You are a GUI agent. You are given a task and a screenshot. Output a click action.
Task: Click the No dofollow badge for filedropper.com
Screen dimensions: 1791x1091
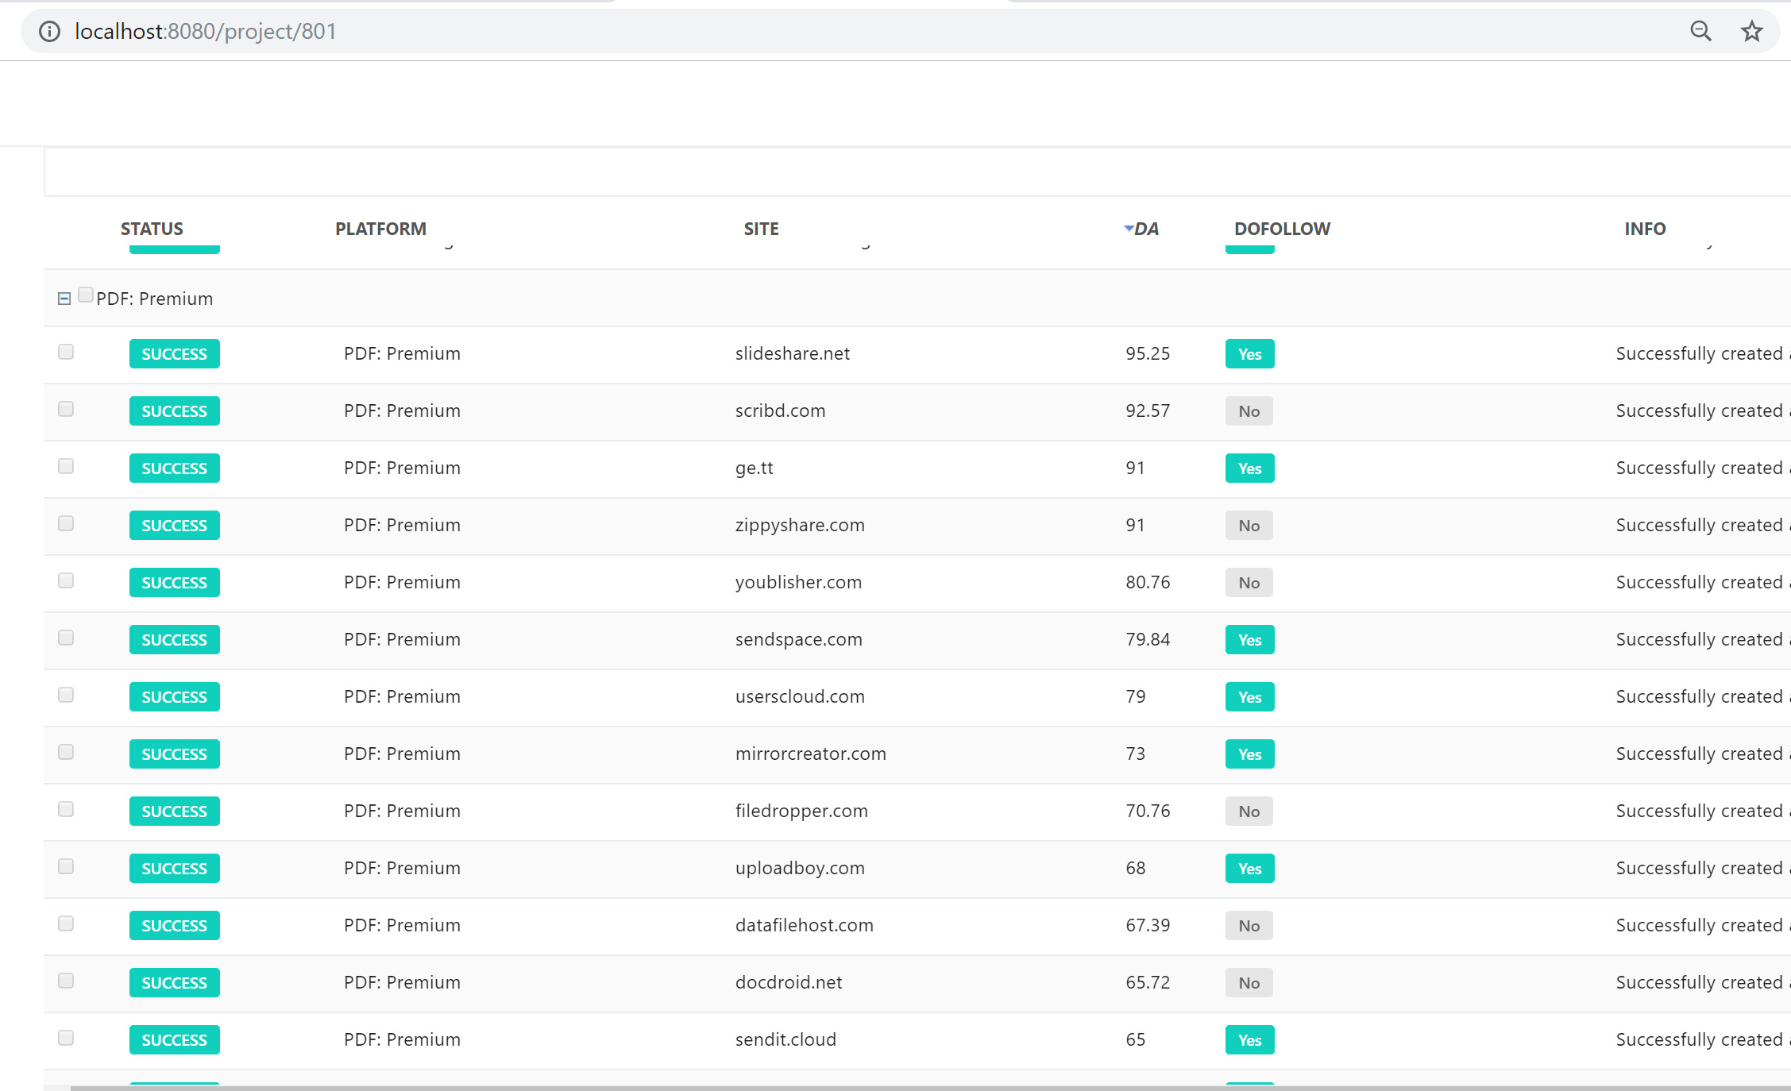coord(1249,812)
